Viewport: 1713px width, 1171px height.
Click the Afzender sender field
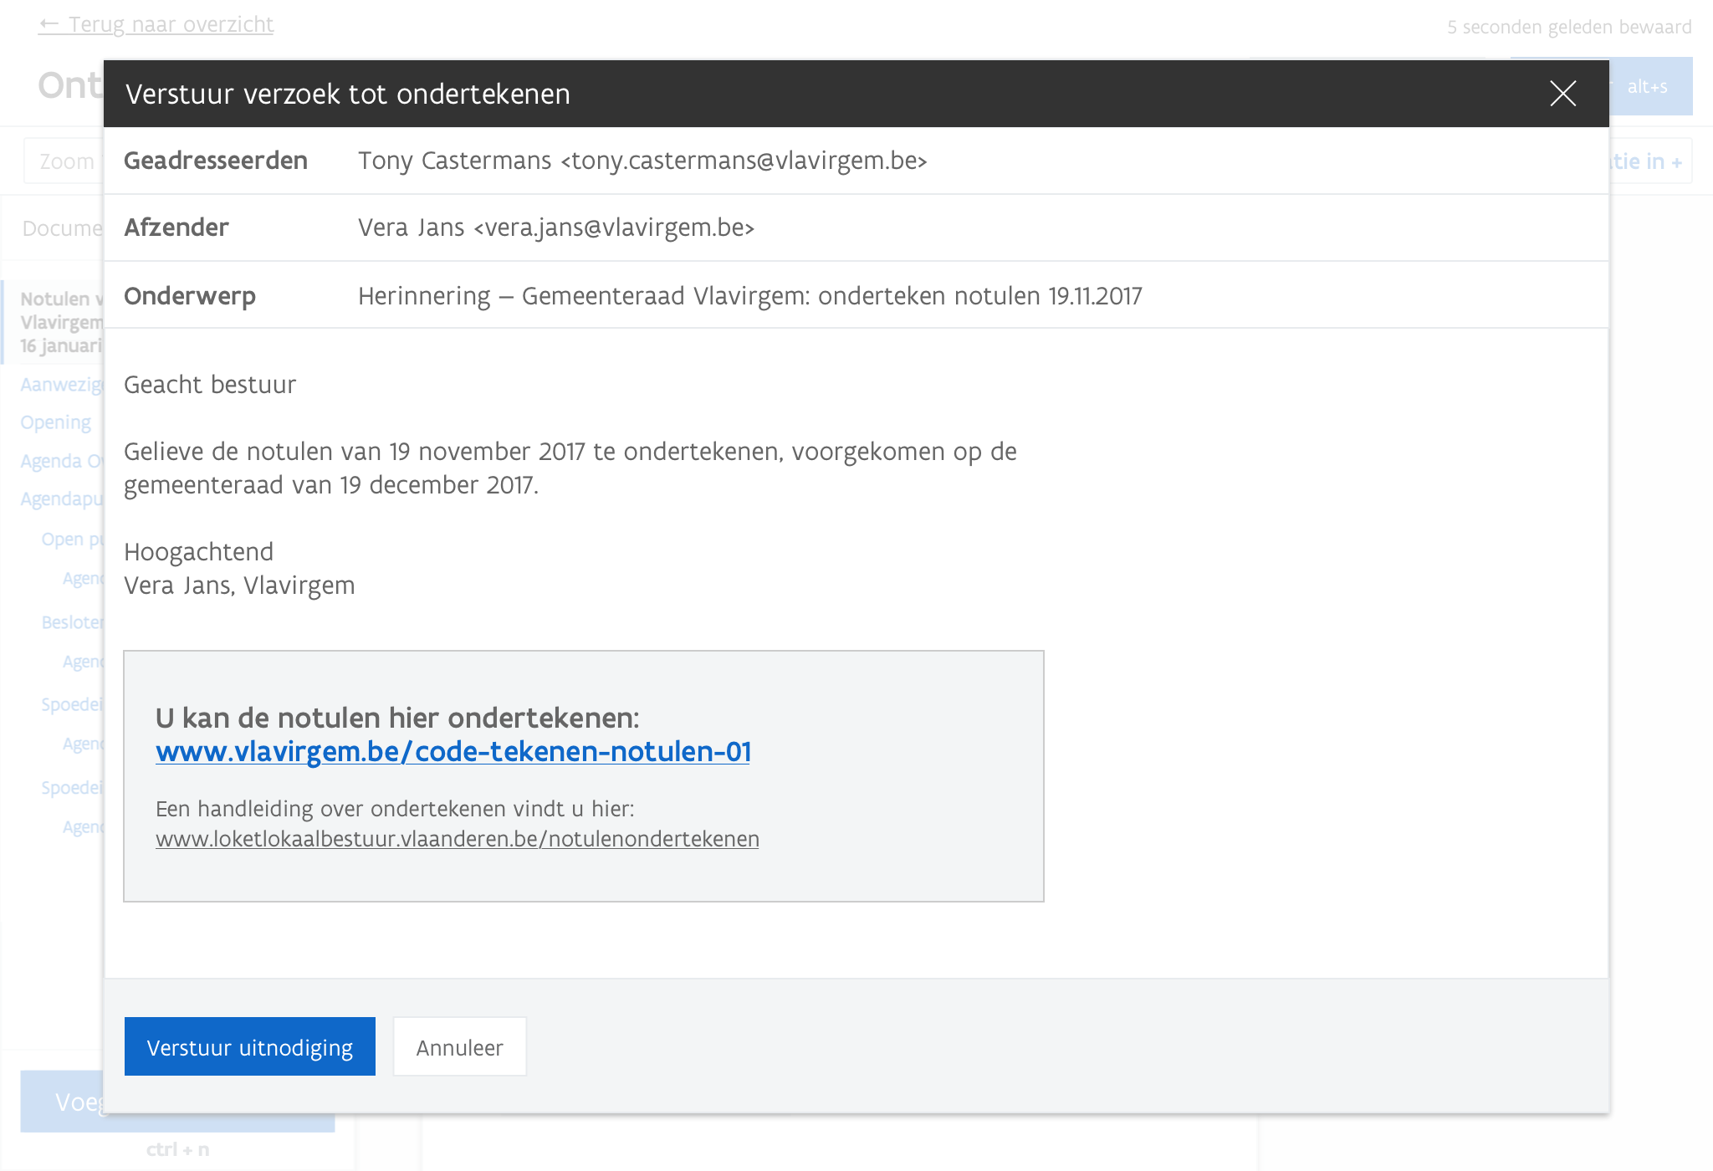pos(555,228)
